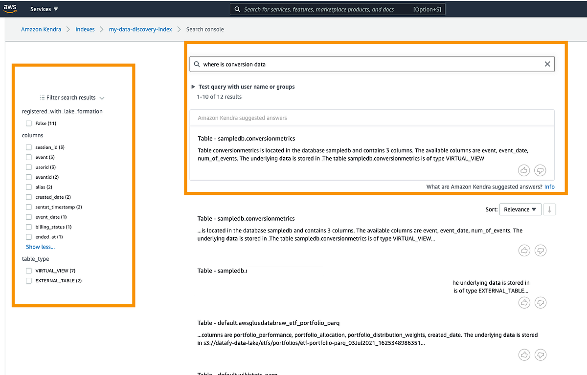Check the EXTERNAL_TABLE (2) table type
The image size is (587, 375).
point(29,281)
